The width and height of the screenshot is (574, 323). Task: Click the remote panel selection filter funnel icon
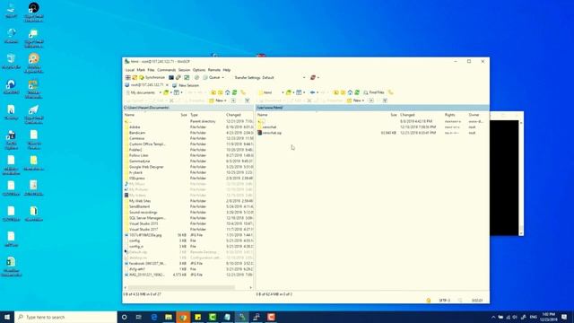pos(385,100)
